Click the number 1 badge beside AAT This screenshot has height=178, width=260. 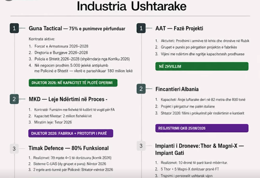[141, 28]
